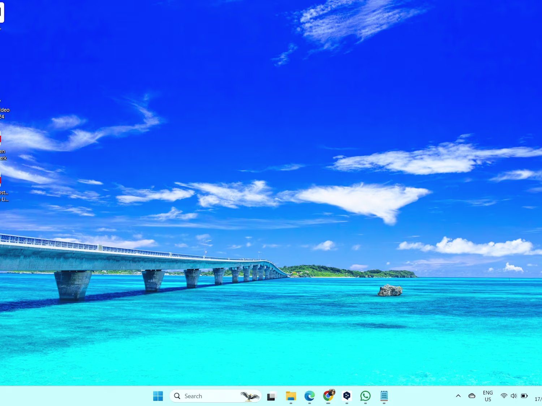
Task: Open WhatsApp from the taskbar
Action: 365,396
